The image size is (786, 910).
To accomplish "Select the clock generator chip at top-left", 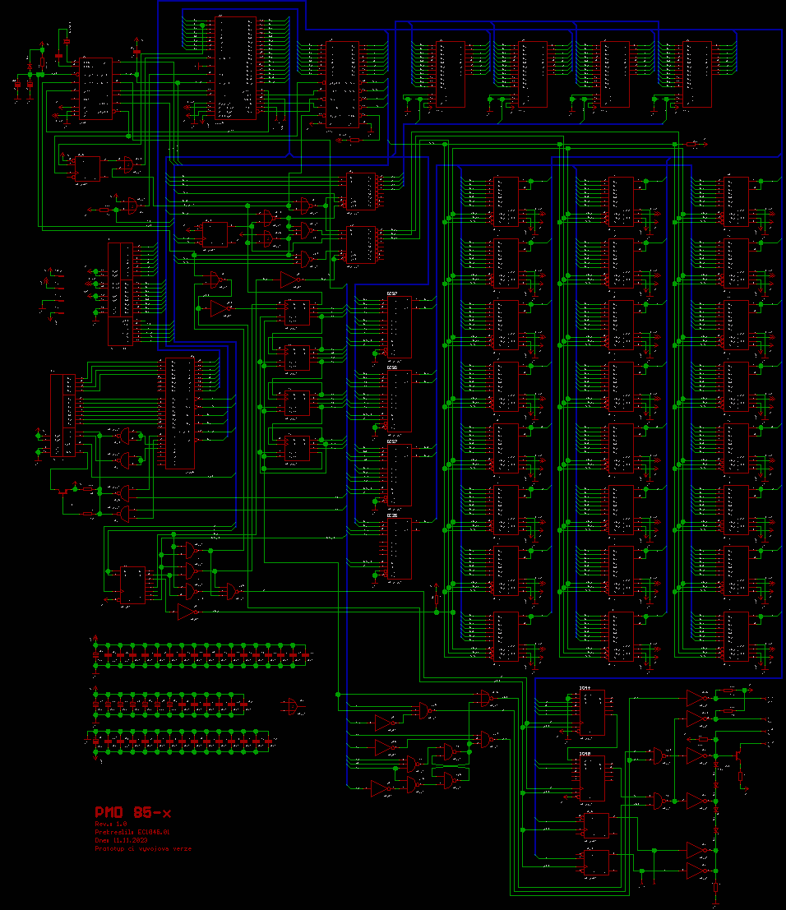I will 95,89.
